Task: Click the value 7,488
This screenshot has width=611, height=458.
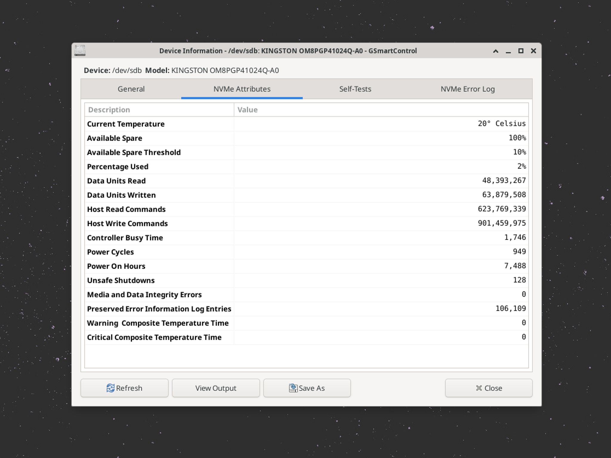Action: point(515,266)
